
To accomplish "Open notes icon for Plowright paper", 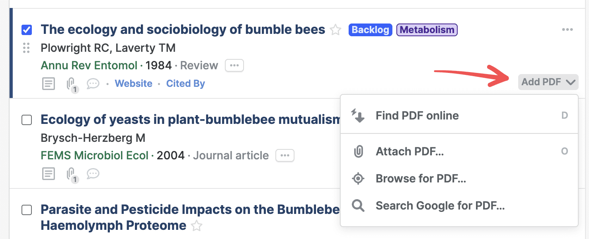I will 49,84.
